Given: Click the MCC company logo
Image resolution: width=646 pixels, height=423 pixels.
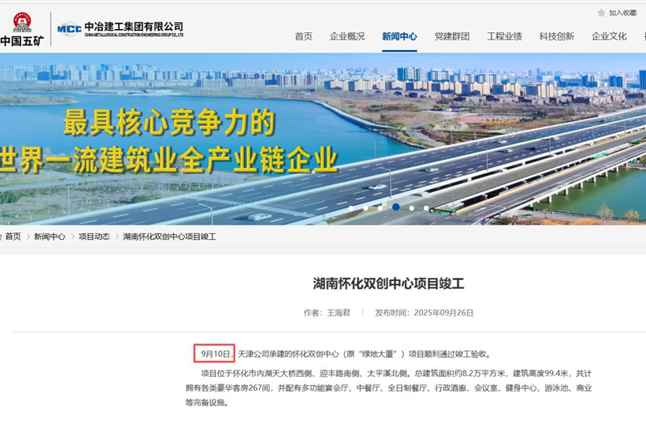Looking at the screenshot, I should (120, 29).
